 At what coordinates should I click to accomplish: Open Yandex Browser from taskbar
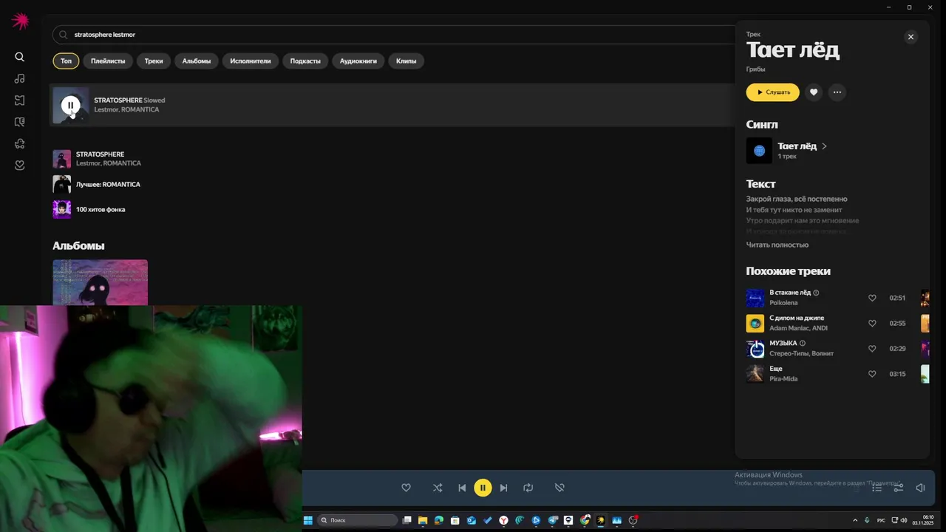(x=503, y=520)
